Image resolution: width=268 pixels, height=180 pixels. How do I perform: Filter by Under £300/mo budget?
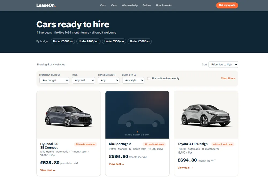click(x=63, y=41)
